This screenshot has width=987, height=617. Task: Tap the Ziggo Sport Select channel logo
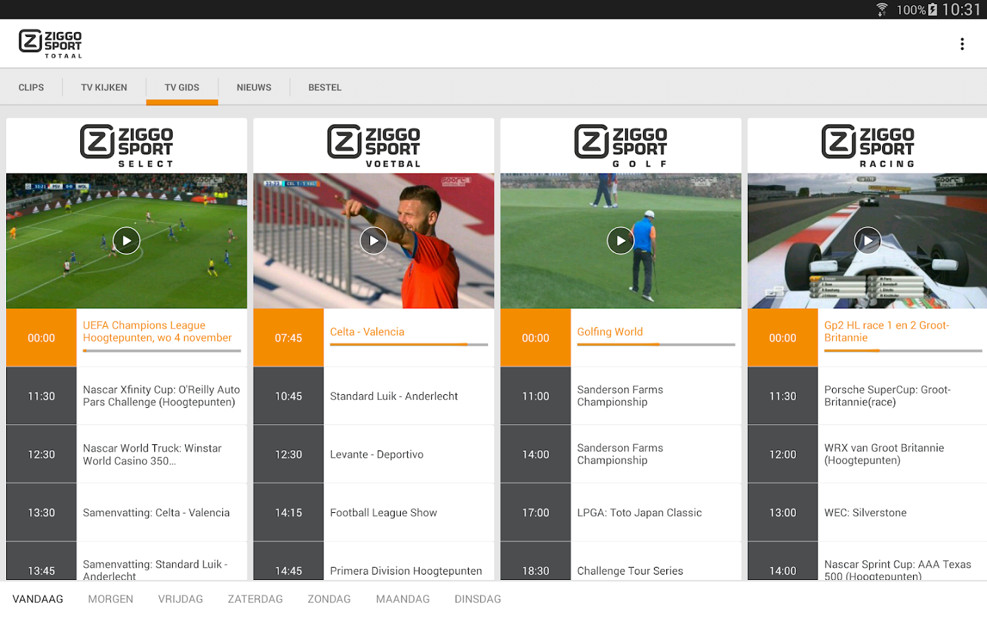tap(127, 145)
